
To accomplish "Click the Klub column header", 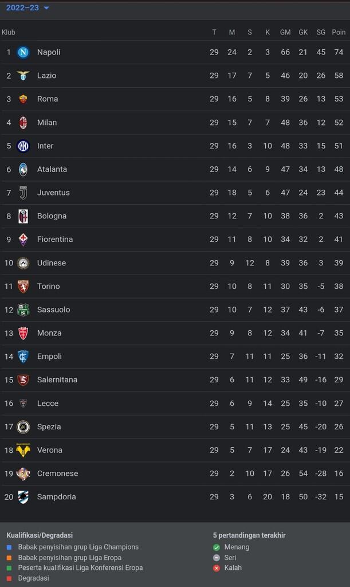I will click(x=9, y=33).
